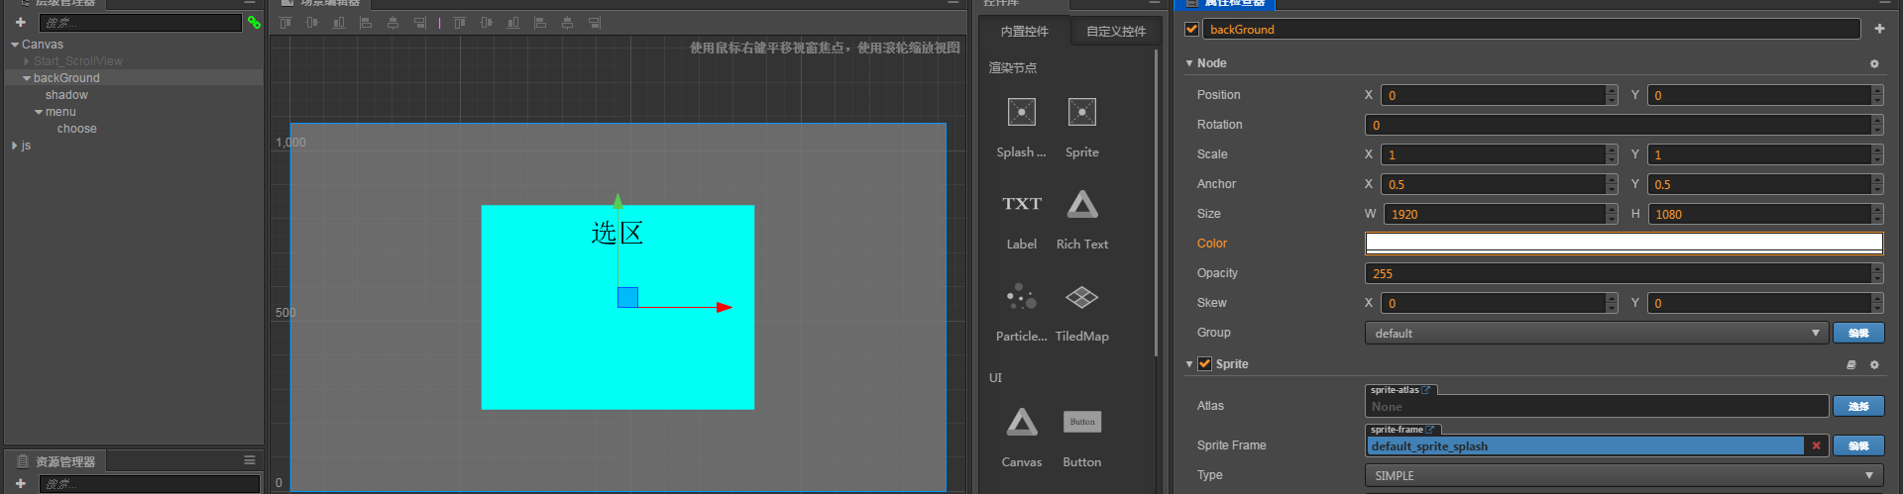Click the 编辑 button next to Sprite Frame

[1858, 445]
